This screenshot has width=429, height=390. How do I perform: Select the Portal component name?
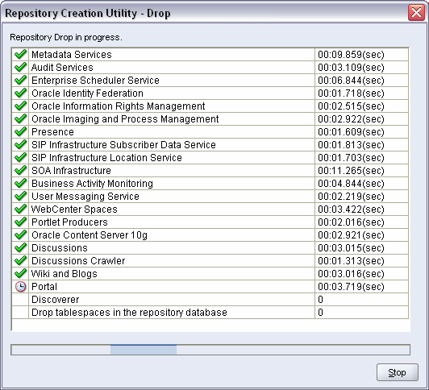coord(44,286)
